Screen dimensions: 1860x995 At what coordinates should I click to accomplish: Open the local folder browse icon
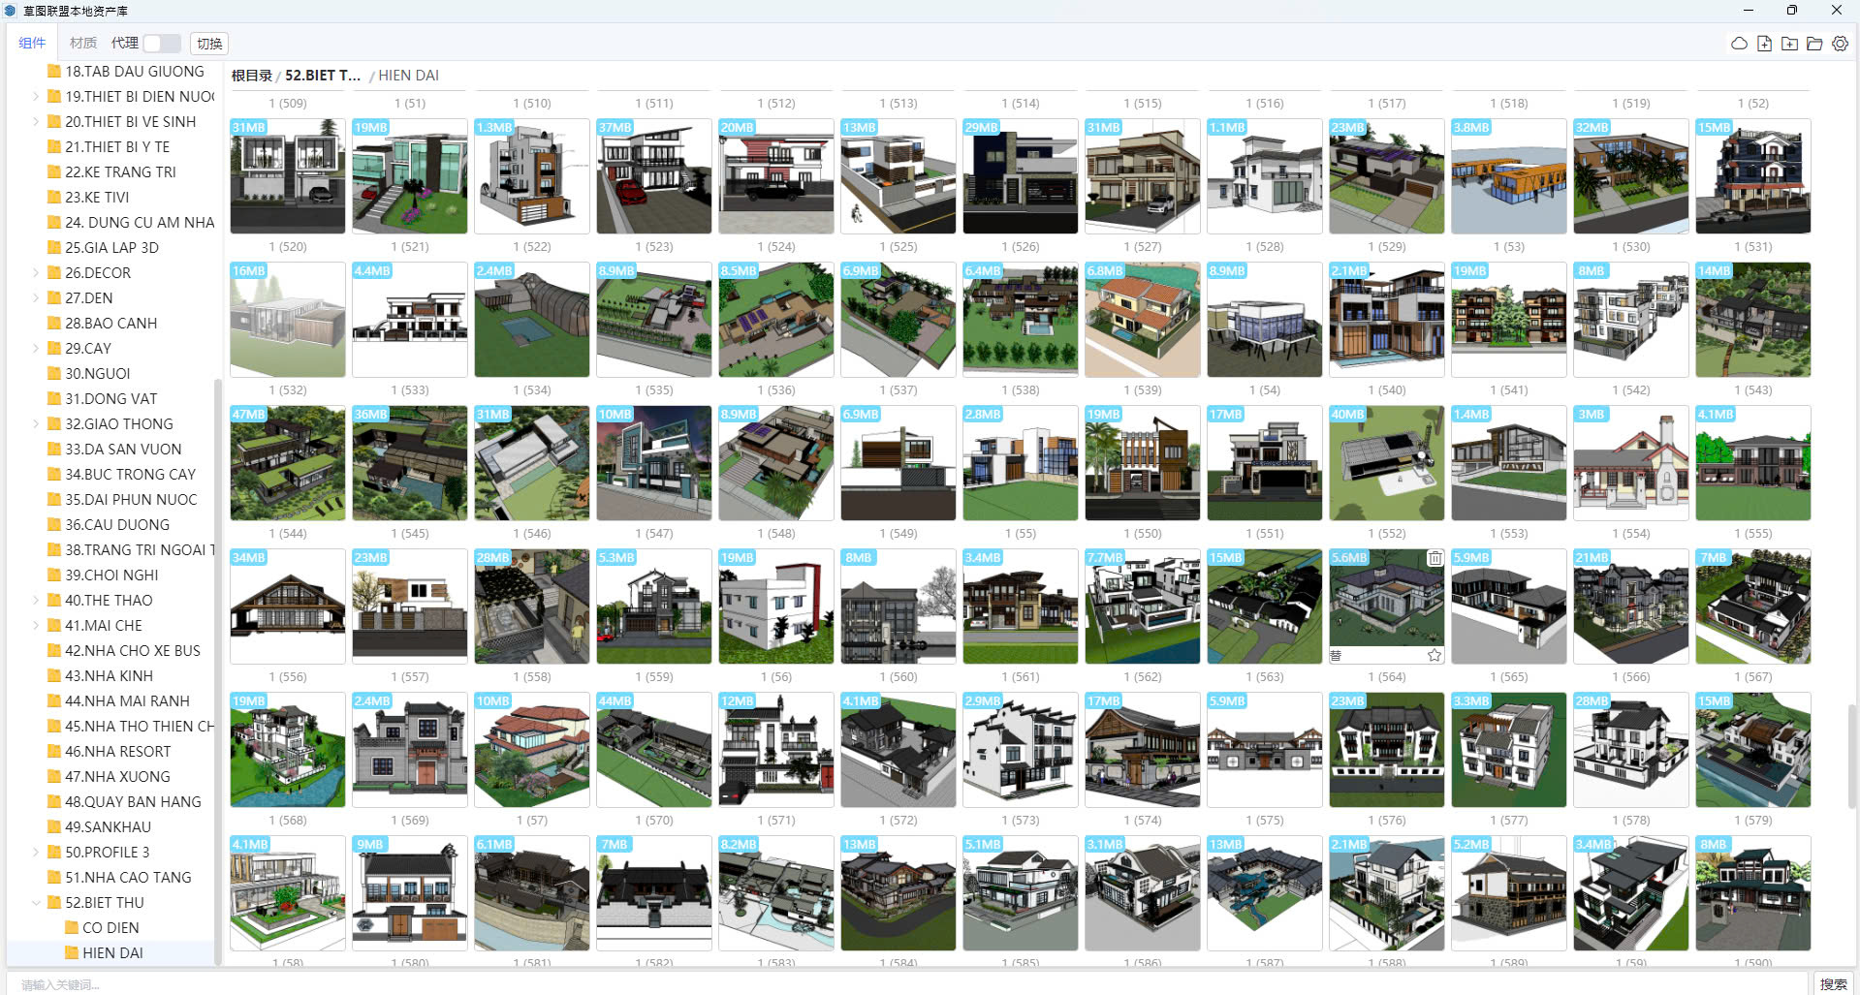click(x=1814, y=44)
